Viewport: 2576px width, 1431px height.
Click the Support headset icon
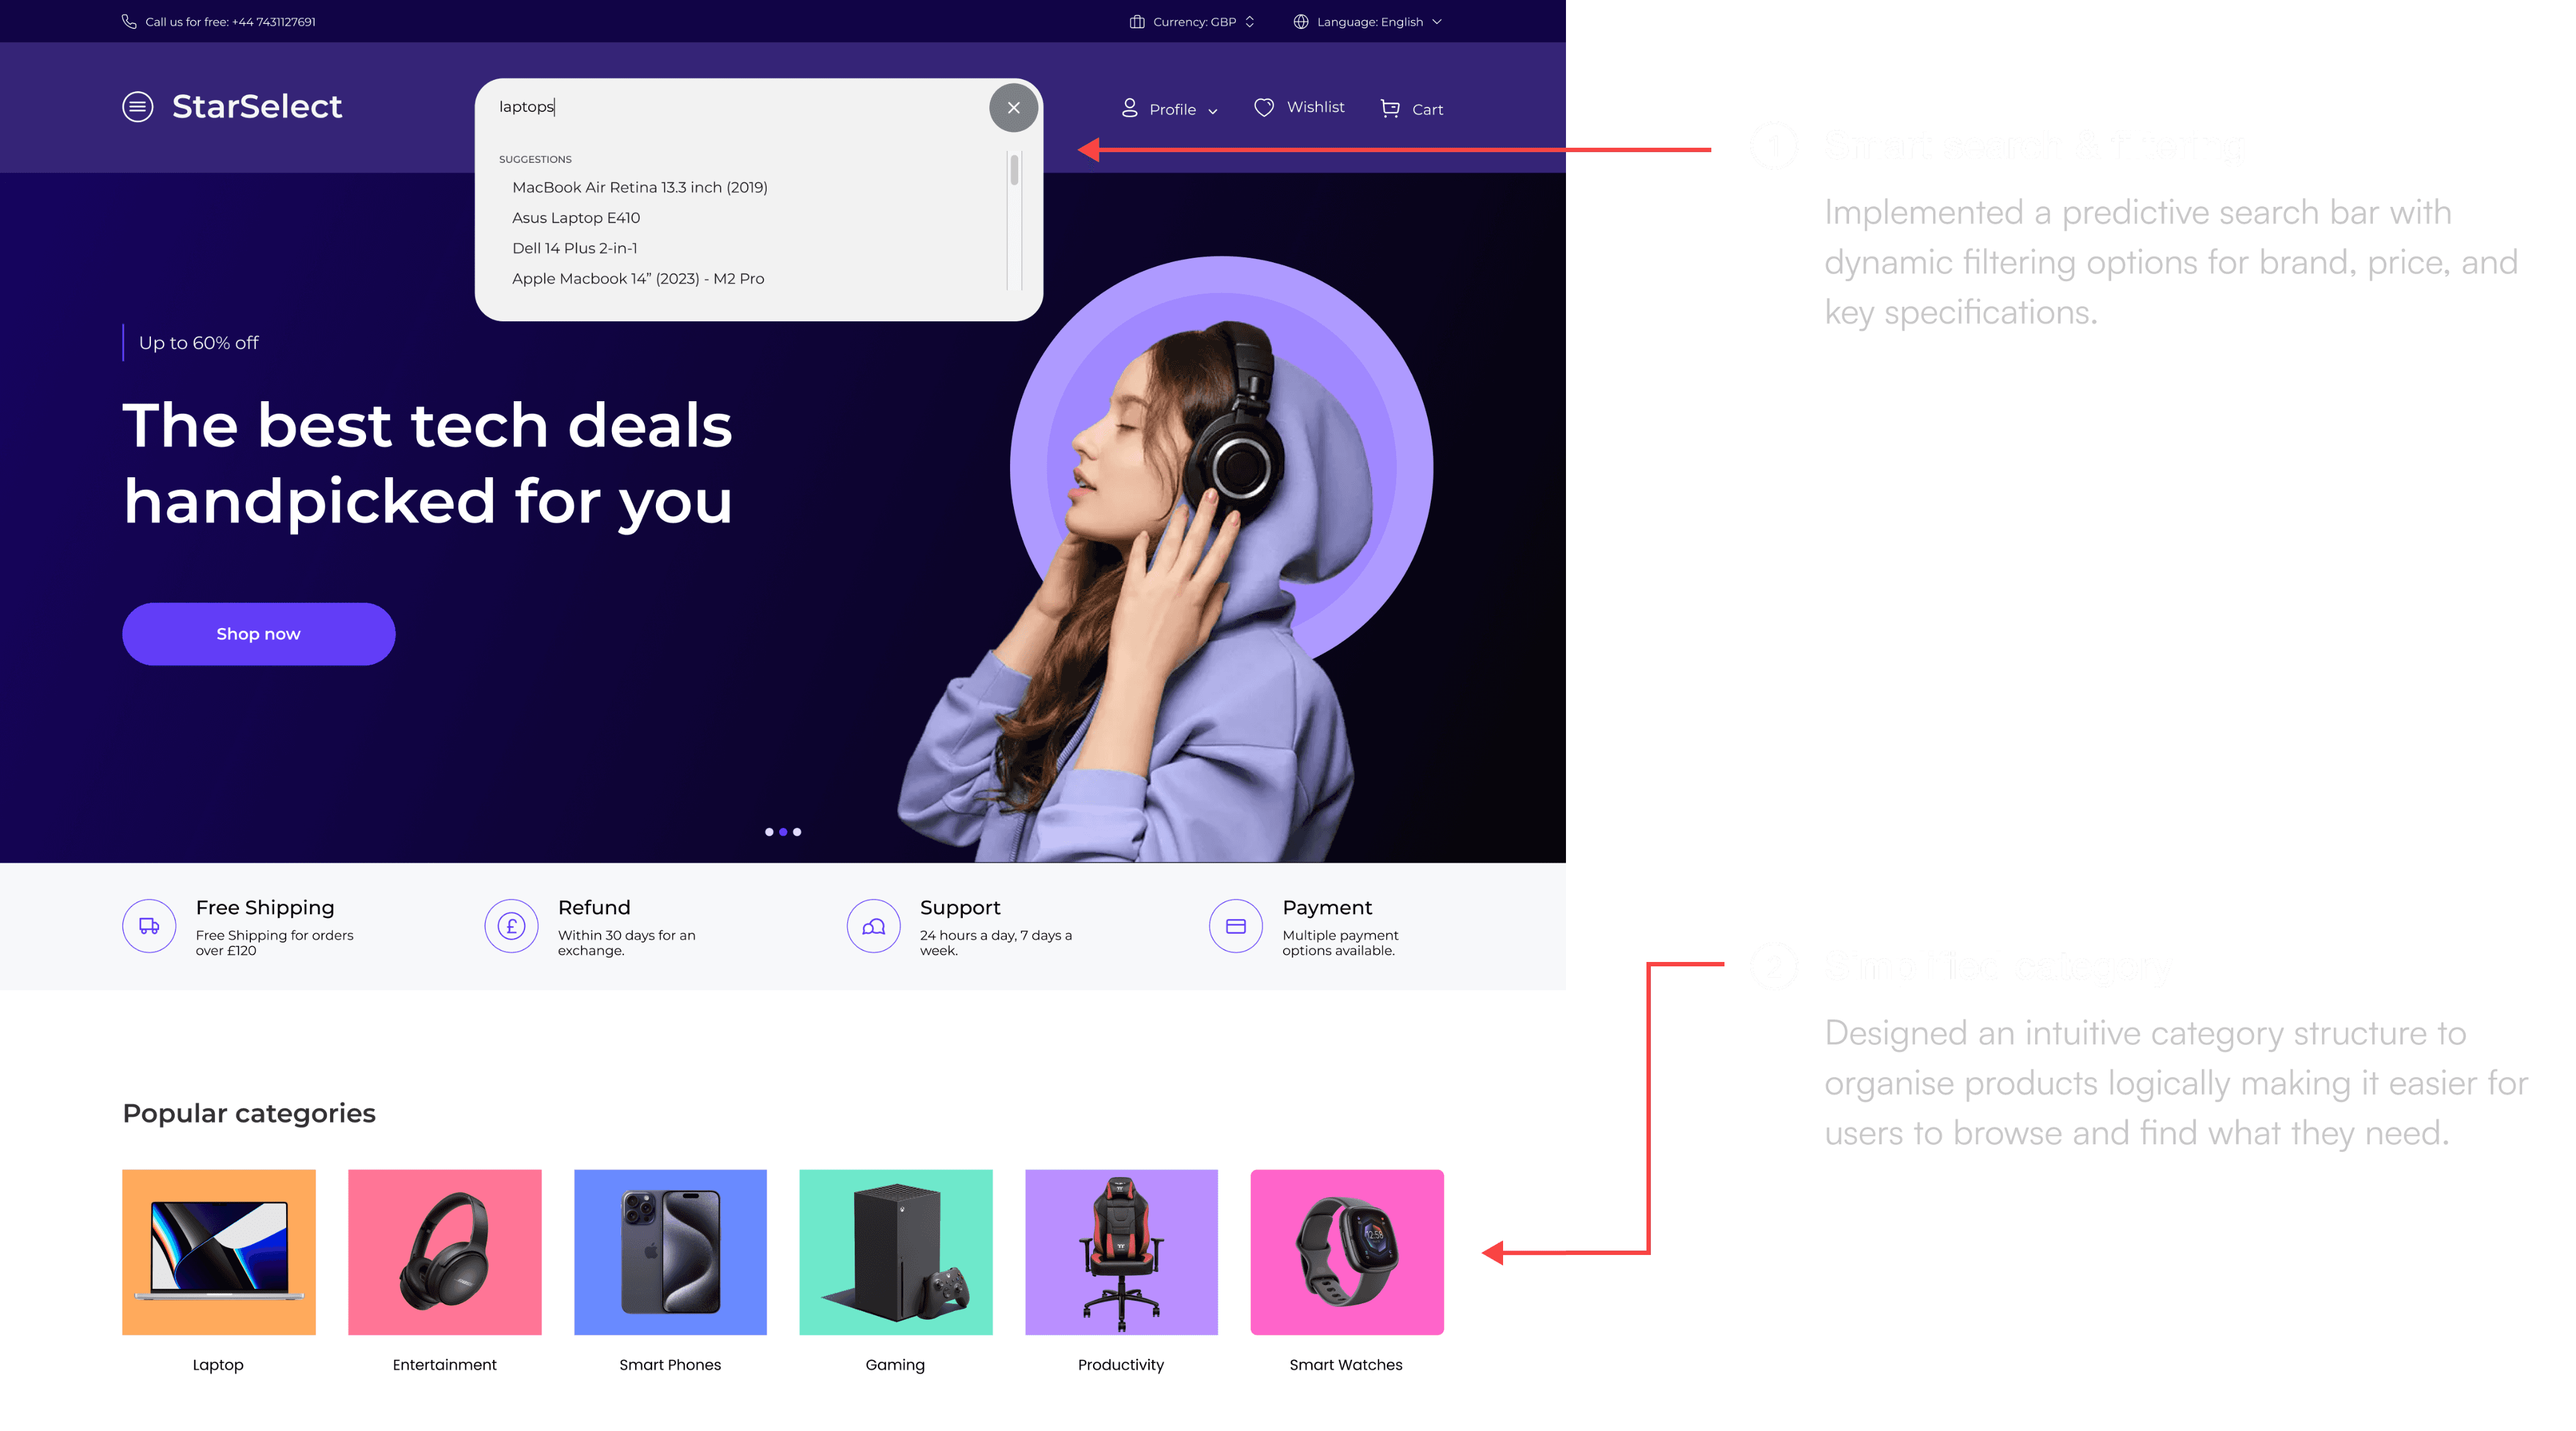click(873, 926)
